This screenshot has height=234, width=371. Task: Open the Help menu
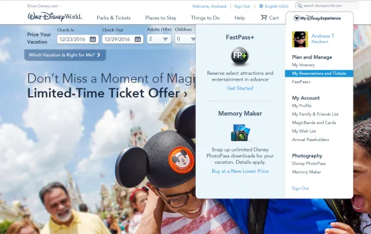(240, 18)
